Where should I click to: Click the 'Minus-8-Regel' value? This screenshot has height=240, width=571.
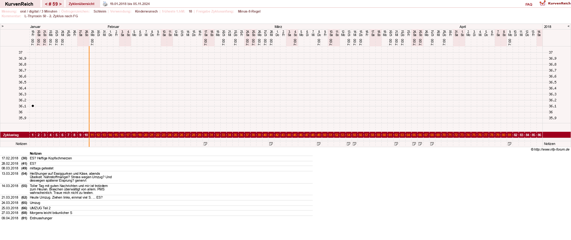[249, 11]
